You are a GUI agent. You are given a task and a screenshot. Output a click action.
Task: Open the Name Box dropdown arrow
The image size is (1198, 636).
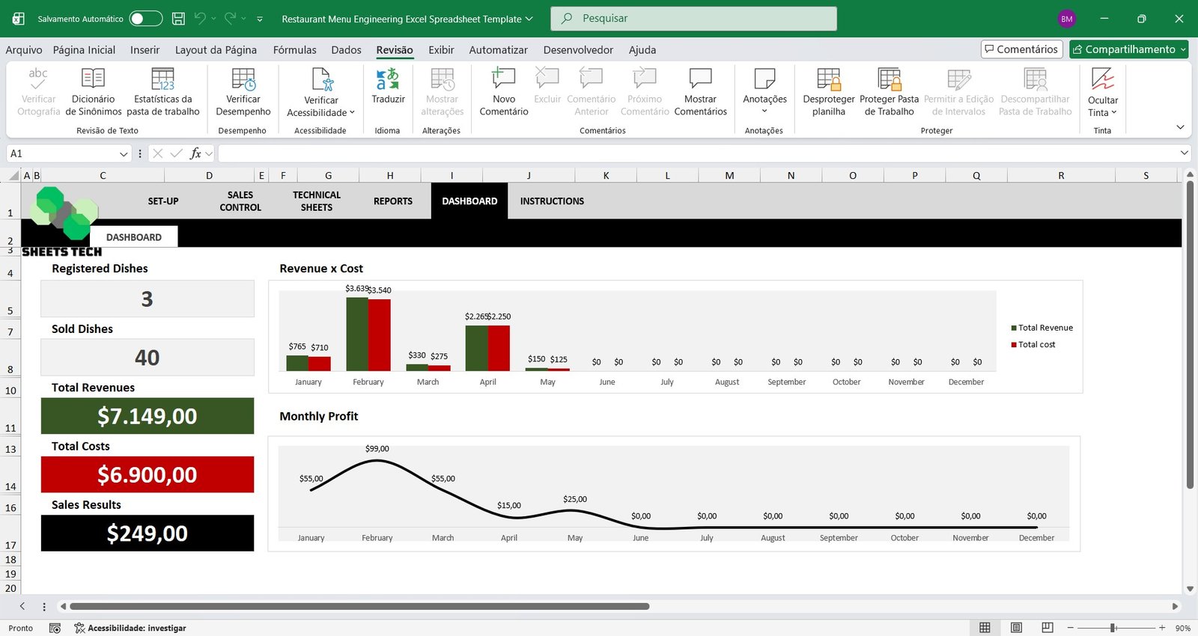pyautogui.click(x=124, y=154)
